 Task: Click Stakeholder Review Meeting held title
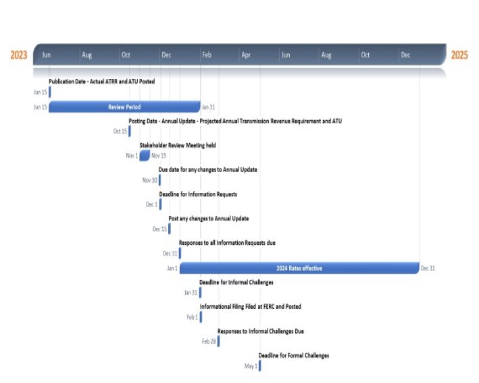pyautogui.click(x=178, y=145)
